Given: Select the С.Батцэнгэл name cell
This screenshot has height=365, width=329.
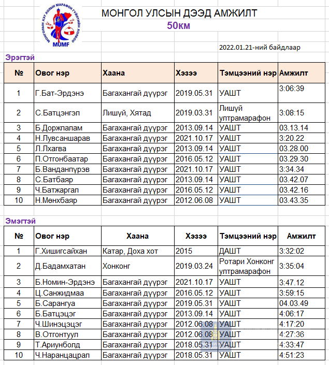Looking at the screenshot, I should point(59,113).
